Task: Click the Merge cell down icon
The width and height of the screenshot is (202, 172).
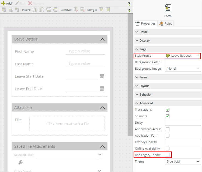Action: (108, 10)
